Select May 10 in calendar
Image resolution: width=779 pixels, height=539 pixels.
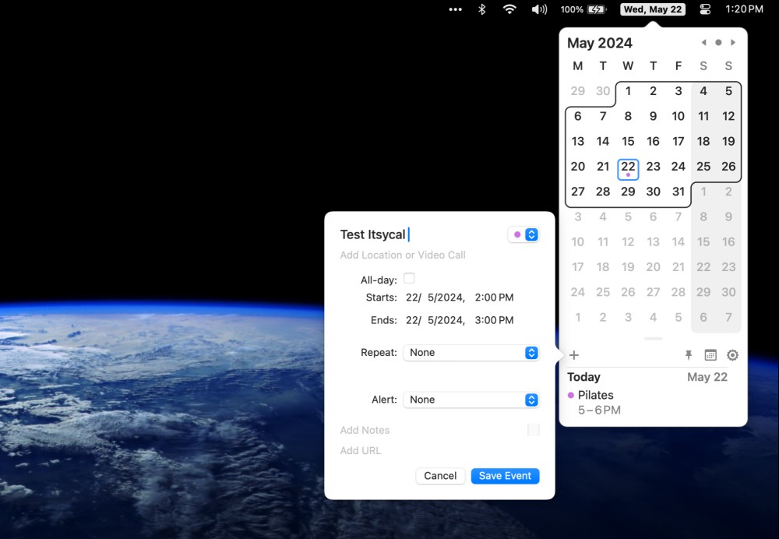tap(679, 116)
